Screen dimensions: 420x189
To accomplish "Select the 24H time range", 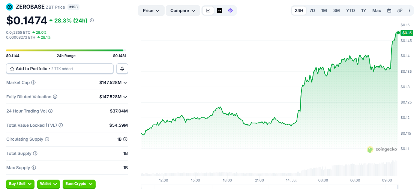I will pyautogui.click(x=299, y=10).
